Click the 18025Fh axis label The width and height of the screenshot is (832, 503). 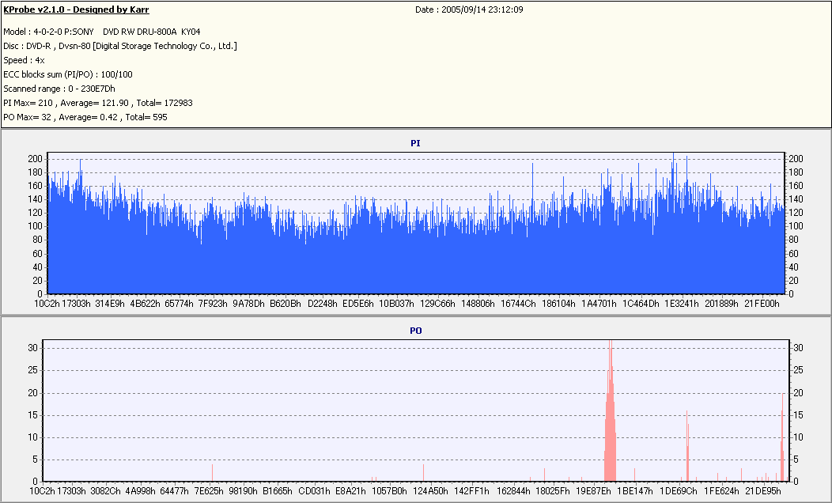pyautogui.click(x=552, y=491)
